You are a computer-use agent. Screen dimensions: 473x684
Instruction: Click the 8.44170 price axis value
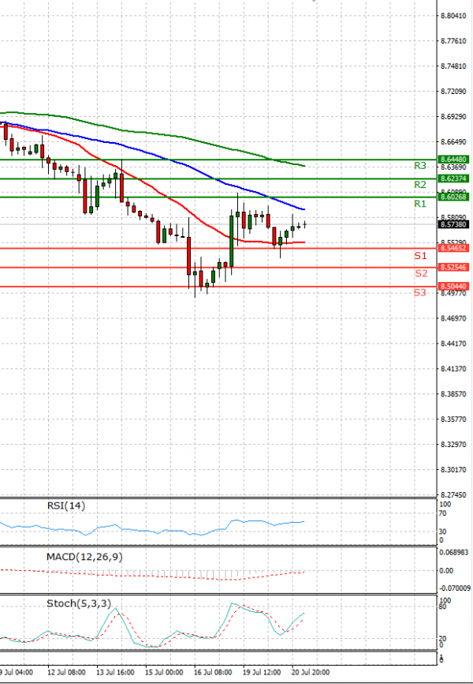[453, 344]
